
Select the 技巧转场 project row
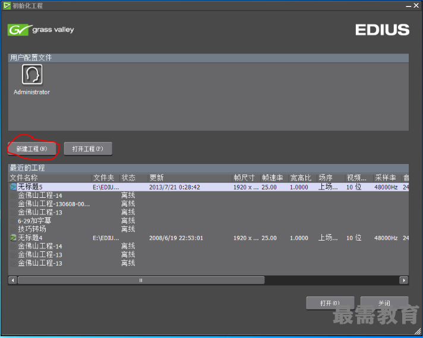(x=209, y=229)
